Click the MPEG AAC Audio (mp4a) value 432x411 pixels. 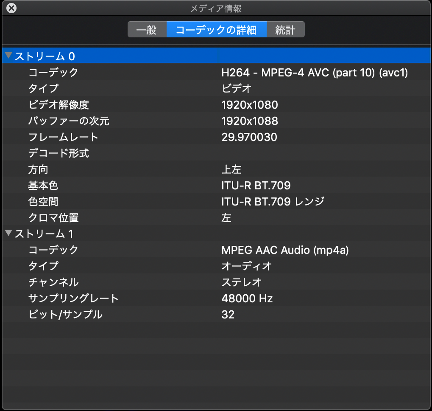pyautogui.click(x=285, y=250)
